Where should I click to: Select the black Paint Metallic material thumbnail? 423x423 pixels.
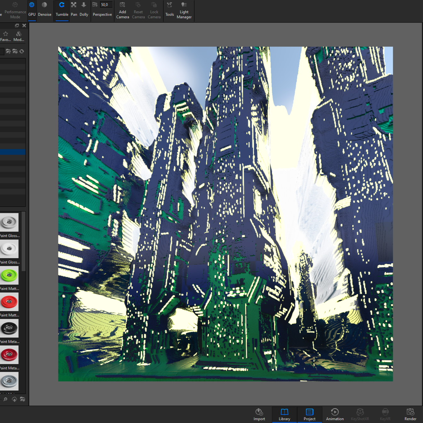(9, 328)
